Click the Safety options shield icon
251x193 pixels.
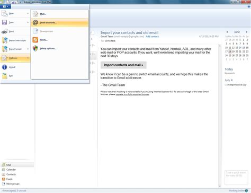click(x=35, y=48)
